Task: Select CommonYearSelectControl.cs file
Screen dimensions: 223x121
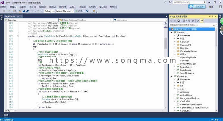Action: coord(194,108)
